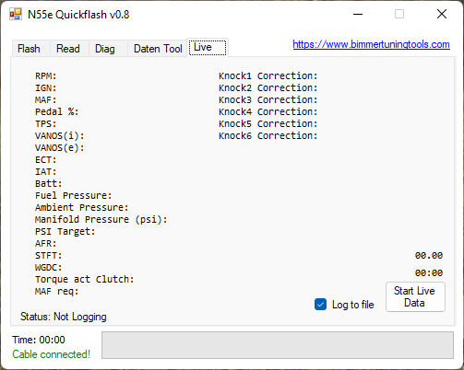Click the RPM label

[x=46, y=76]
